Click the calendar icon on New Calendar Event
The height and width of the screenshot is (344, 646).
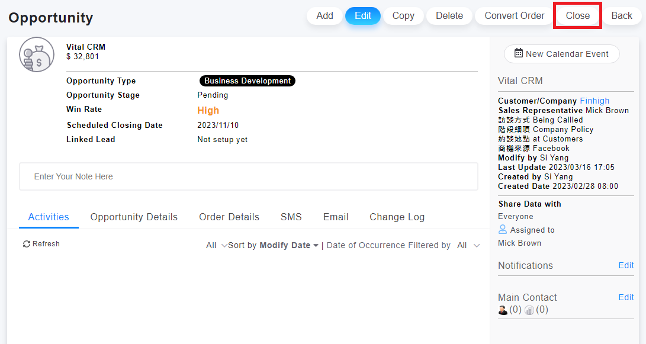click(518, 53)
